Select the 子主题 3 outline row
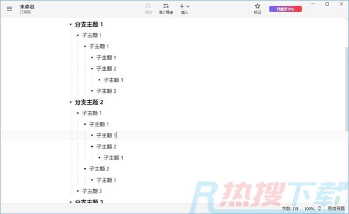Viewport: 349px width, 214px height. click(x=106, y=91)
